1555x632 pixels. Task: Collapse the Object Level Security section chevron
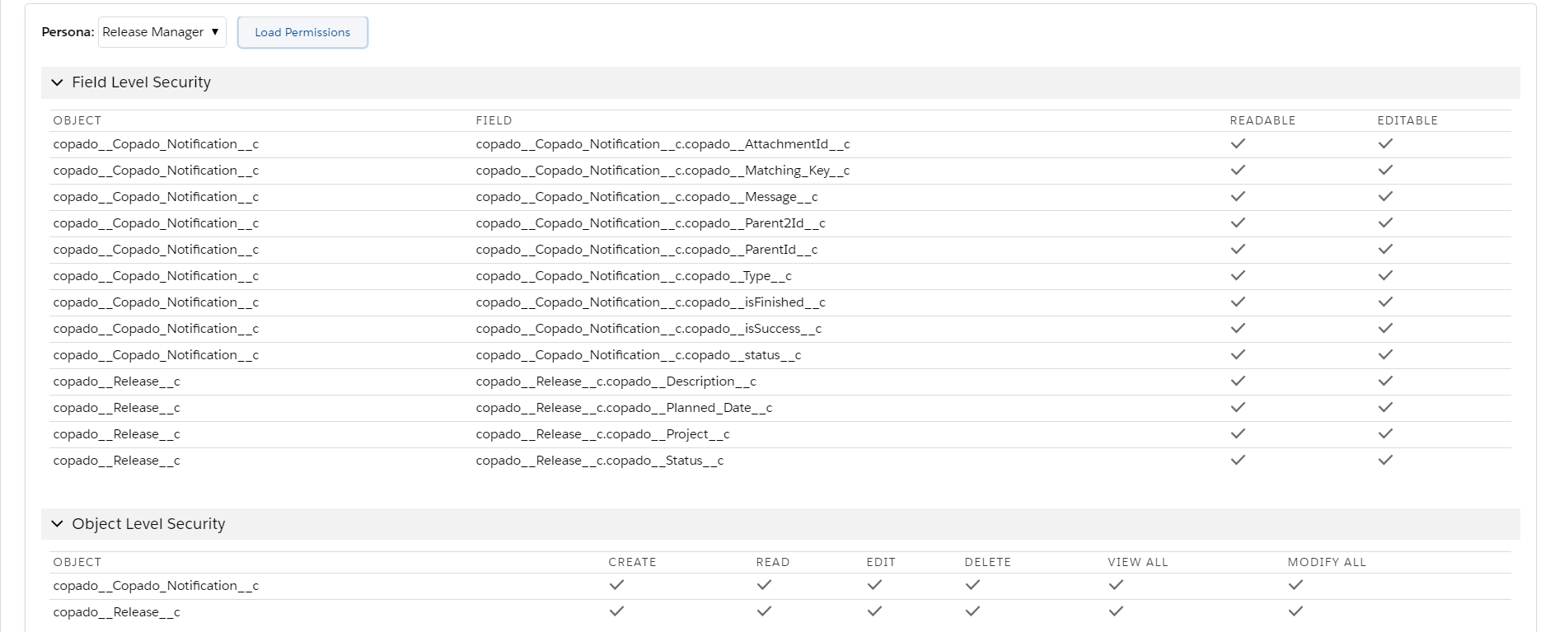click(57, 524)
